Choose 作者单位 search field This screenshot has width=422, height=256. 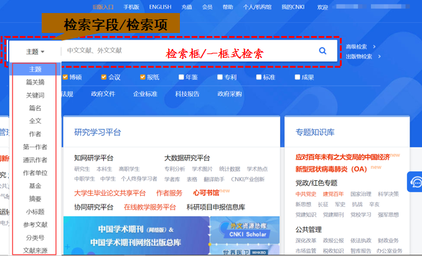click(35, 173)
